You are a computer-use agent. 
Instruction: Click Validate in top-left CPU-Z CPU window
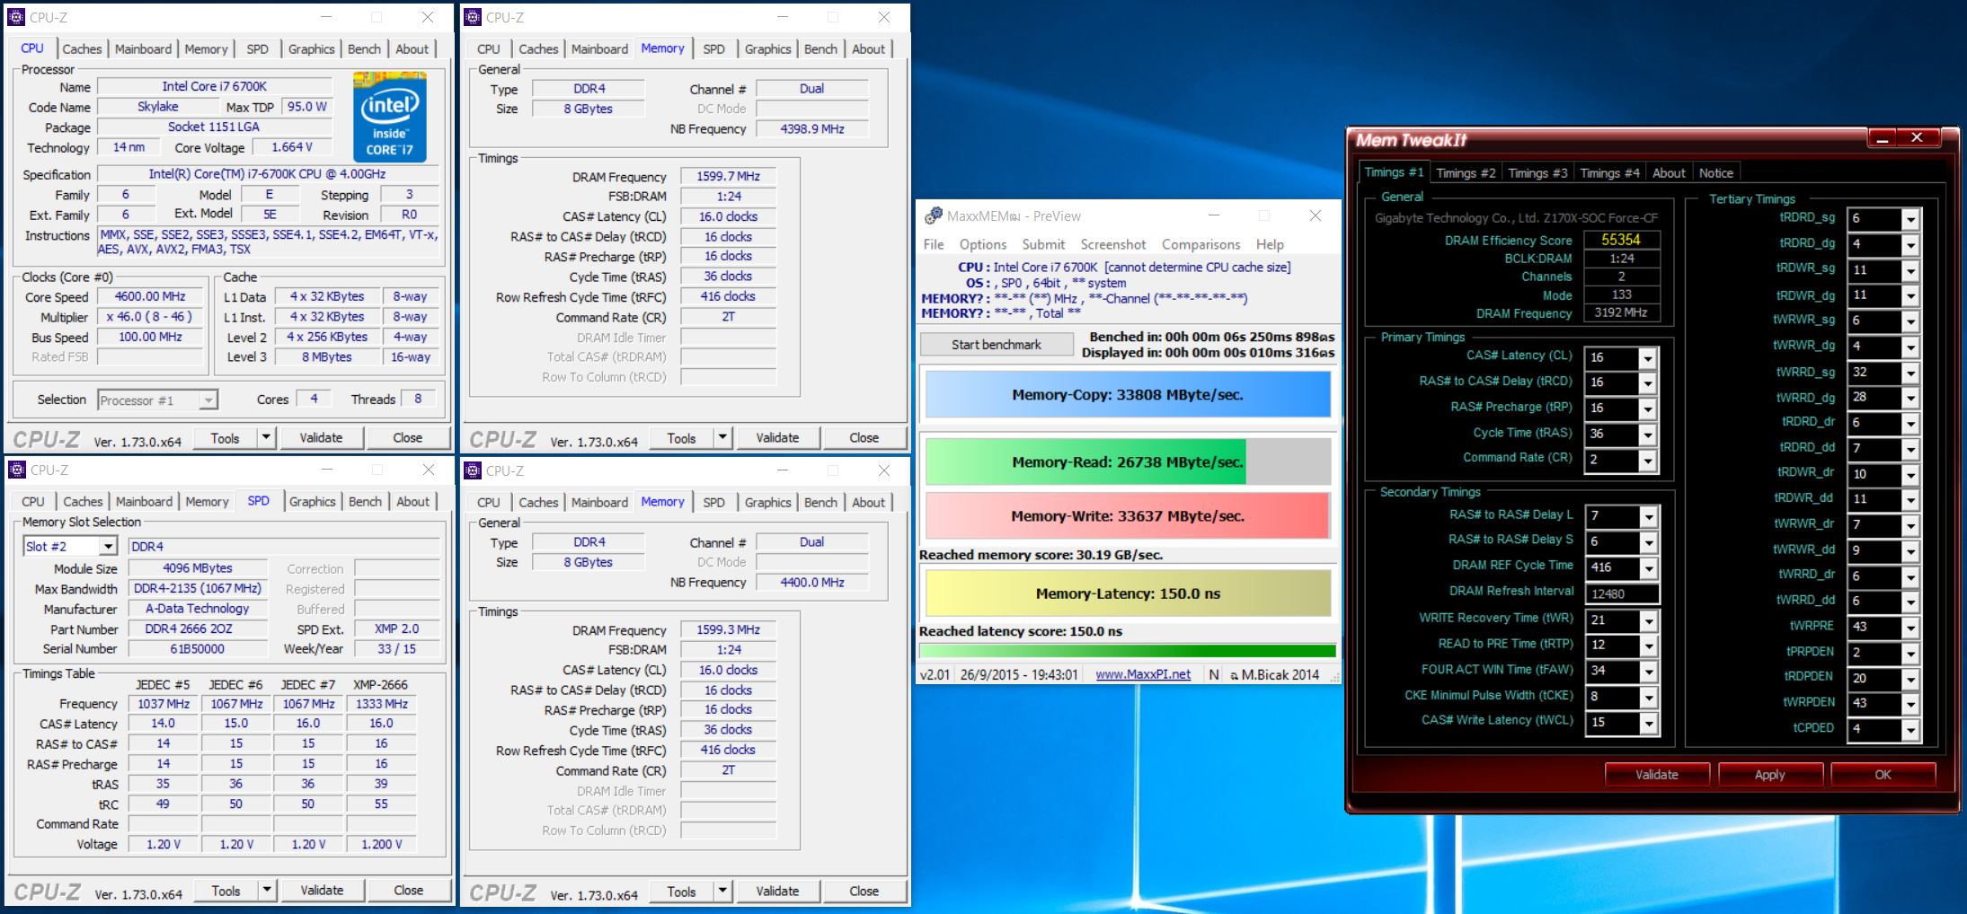tap(321, 437)
